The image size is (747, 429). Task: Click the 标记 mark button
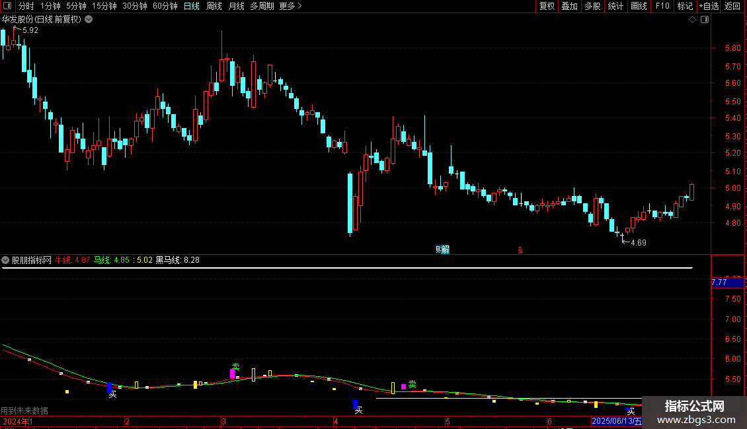pos(685,6)
